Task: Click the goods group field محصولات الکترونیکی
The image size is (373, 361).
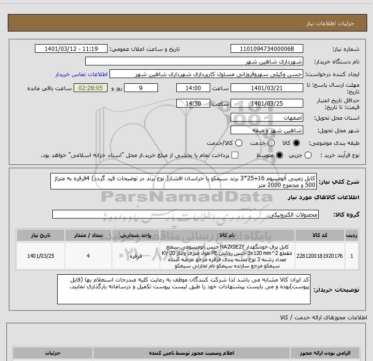Action: [x=186, y=214]
